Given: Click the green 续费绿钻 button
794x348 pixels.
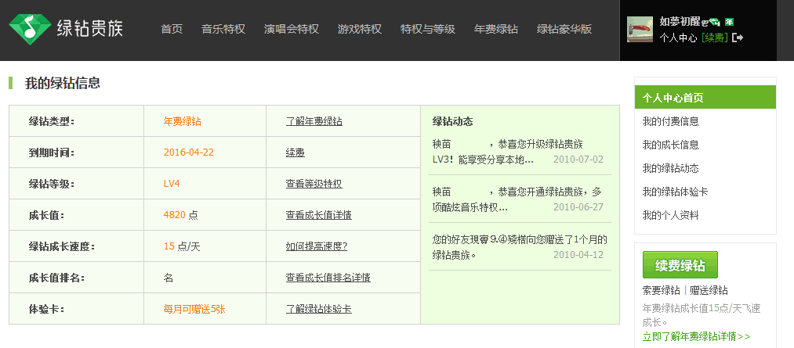Looking at the screenshot, I should click(680, 264).
